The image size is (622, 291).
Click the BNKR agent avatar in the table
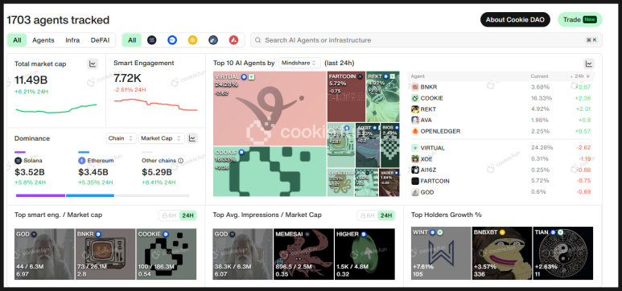point(415,87)
